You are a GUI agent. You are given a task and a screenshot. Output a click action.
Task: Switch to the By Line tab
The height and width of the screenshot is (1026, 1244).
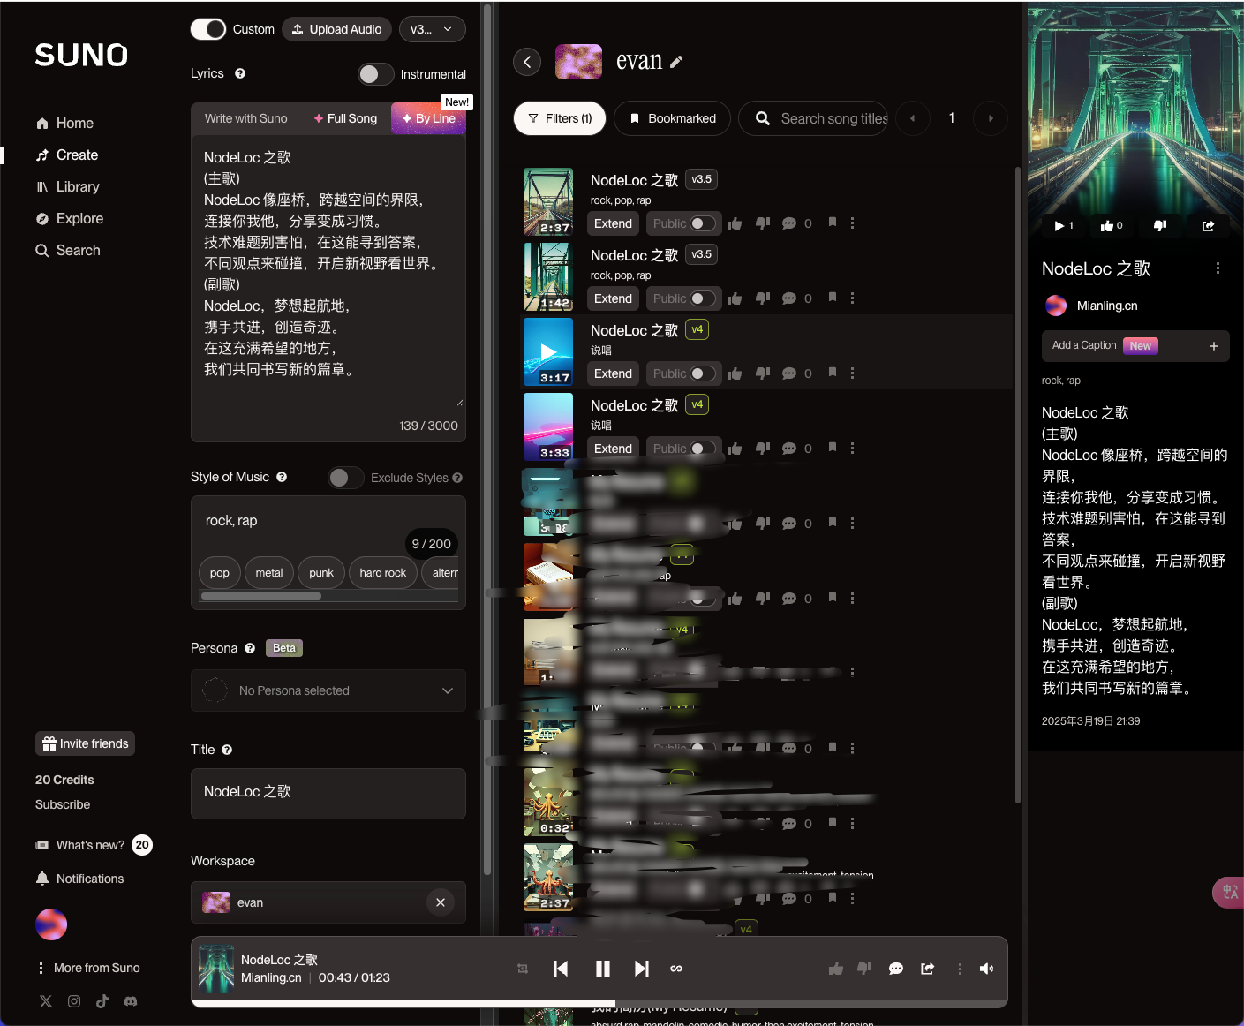click(x=428, y=118)
